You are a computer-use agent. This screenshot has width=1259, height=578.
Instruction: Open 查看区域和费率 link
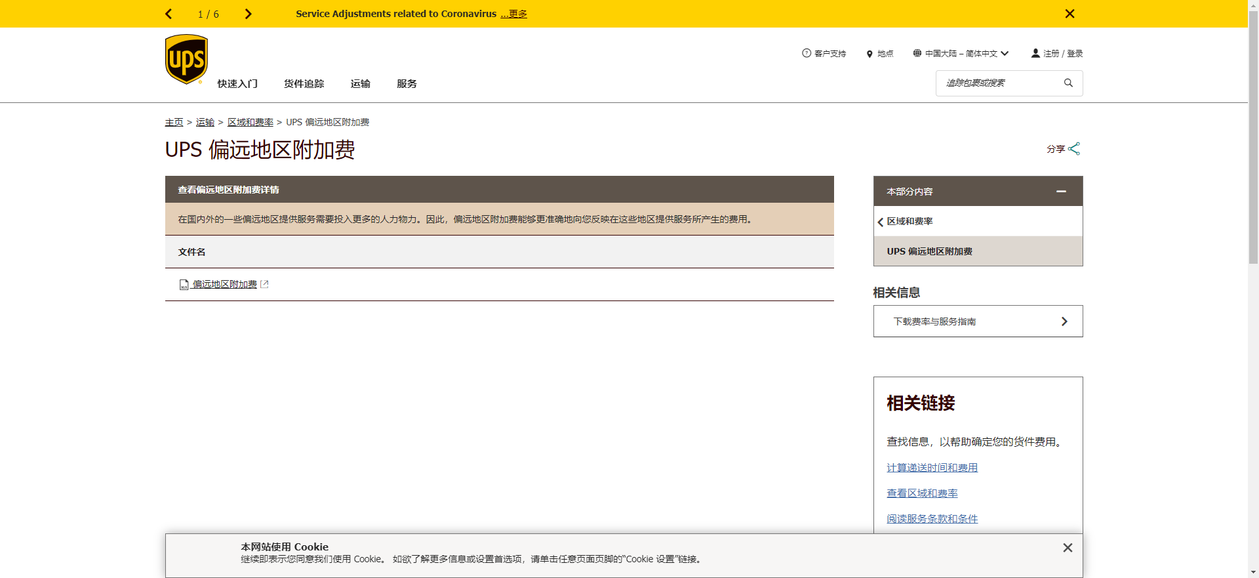point(922,493)
